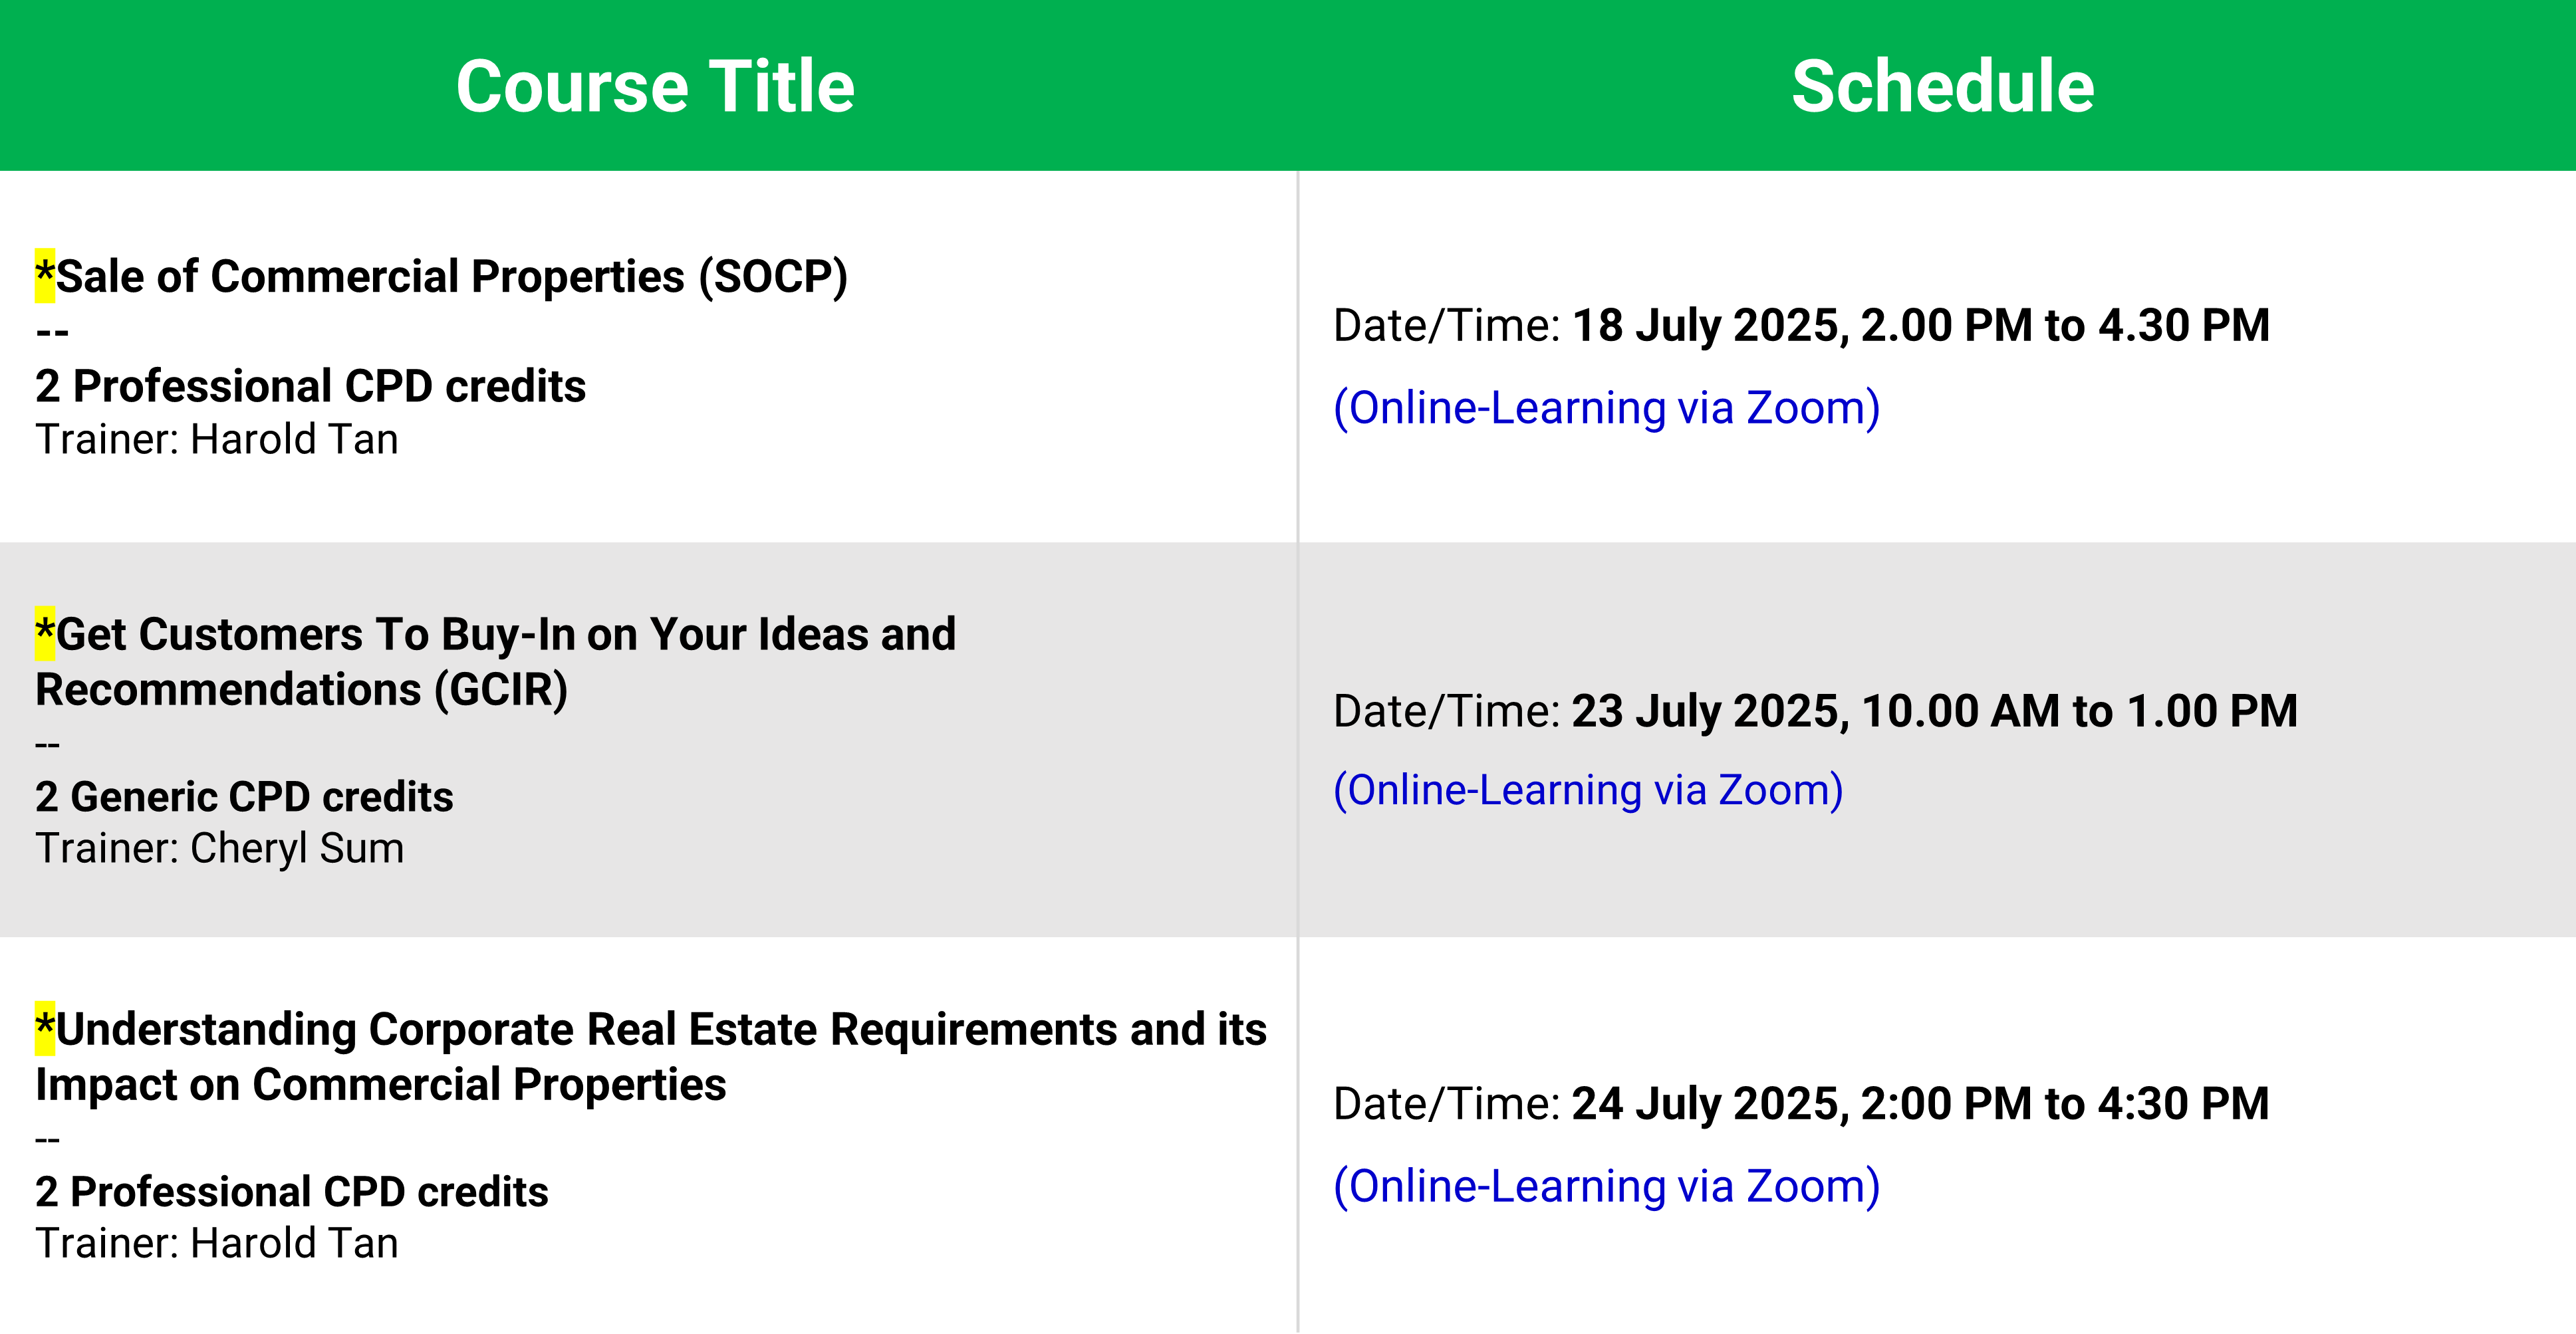Select 2 Professional CPD credits under SOCP

click(310, 386)
